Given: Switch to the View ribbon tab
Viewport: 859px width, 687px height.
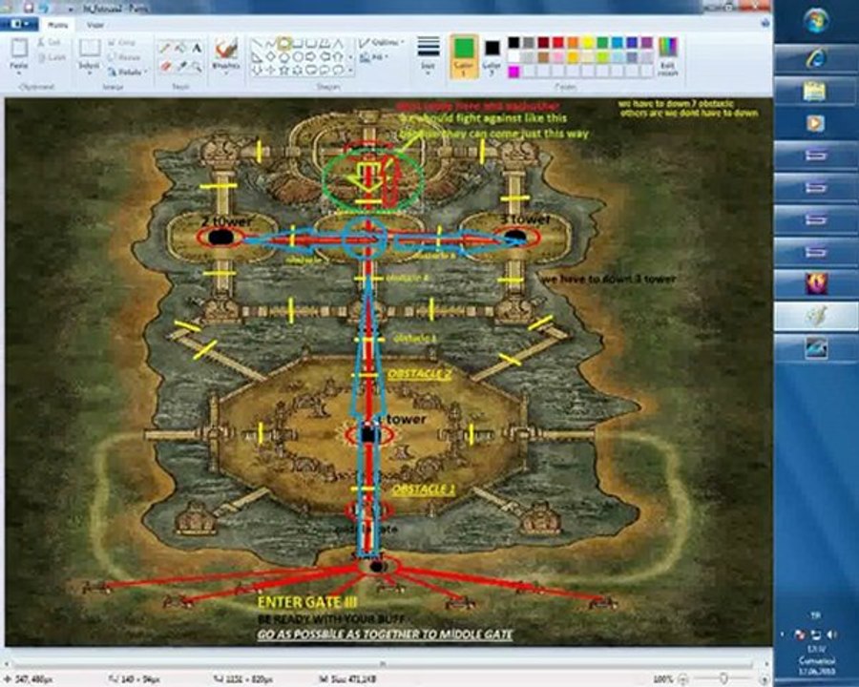Looking at the screenshot, I should pos(95,25).
